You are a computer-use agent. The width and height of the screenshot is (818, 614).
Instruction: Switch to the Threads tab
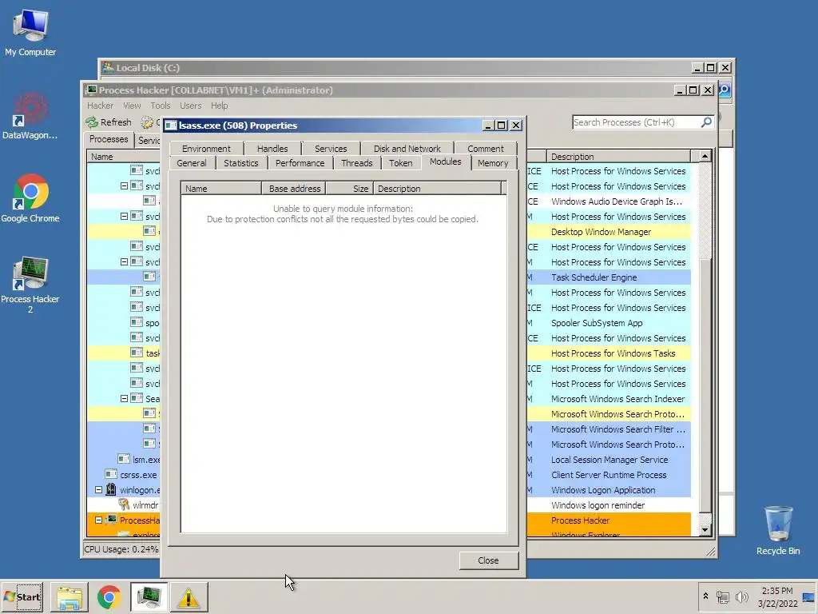357,163
